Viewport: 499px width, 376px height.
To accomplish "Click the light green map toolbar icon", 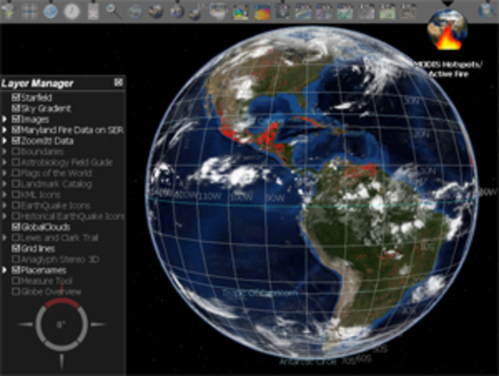I will (x=387, y=12).
